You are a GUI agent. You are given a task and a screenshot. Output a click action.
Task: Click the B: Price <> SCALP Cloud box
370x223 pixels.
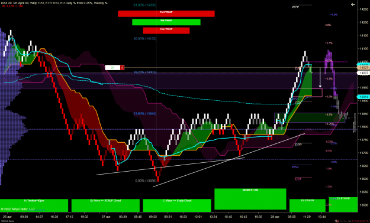pyautogui.click(x=105, y=205)
